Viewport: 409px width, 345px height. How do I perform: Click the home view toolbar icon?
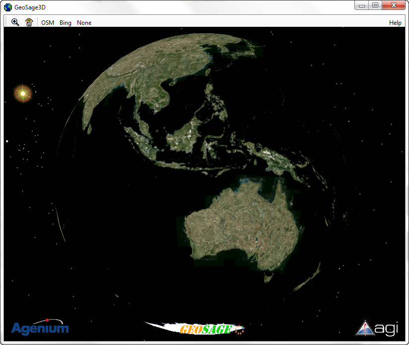pyautogui.click(x=29, y=22)
